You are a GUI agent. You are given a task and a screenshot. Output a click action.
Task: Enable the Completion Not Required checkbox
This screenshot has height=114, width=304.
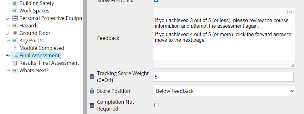pos(156,105)
